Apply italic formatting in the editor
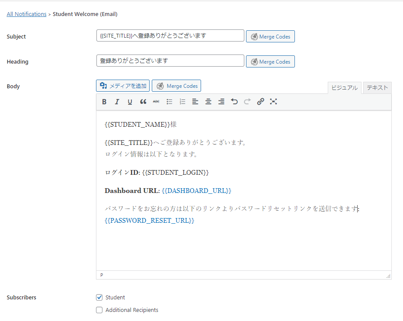403x321 pixels. pos(117,102)
